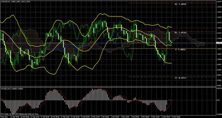Screen dimensions: 222x118
Task: Click the MACD(5,34,5) indicator label
Action: 5,89
